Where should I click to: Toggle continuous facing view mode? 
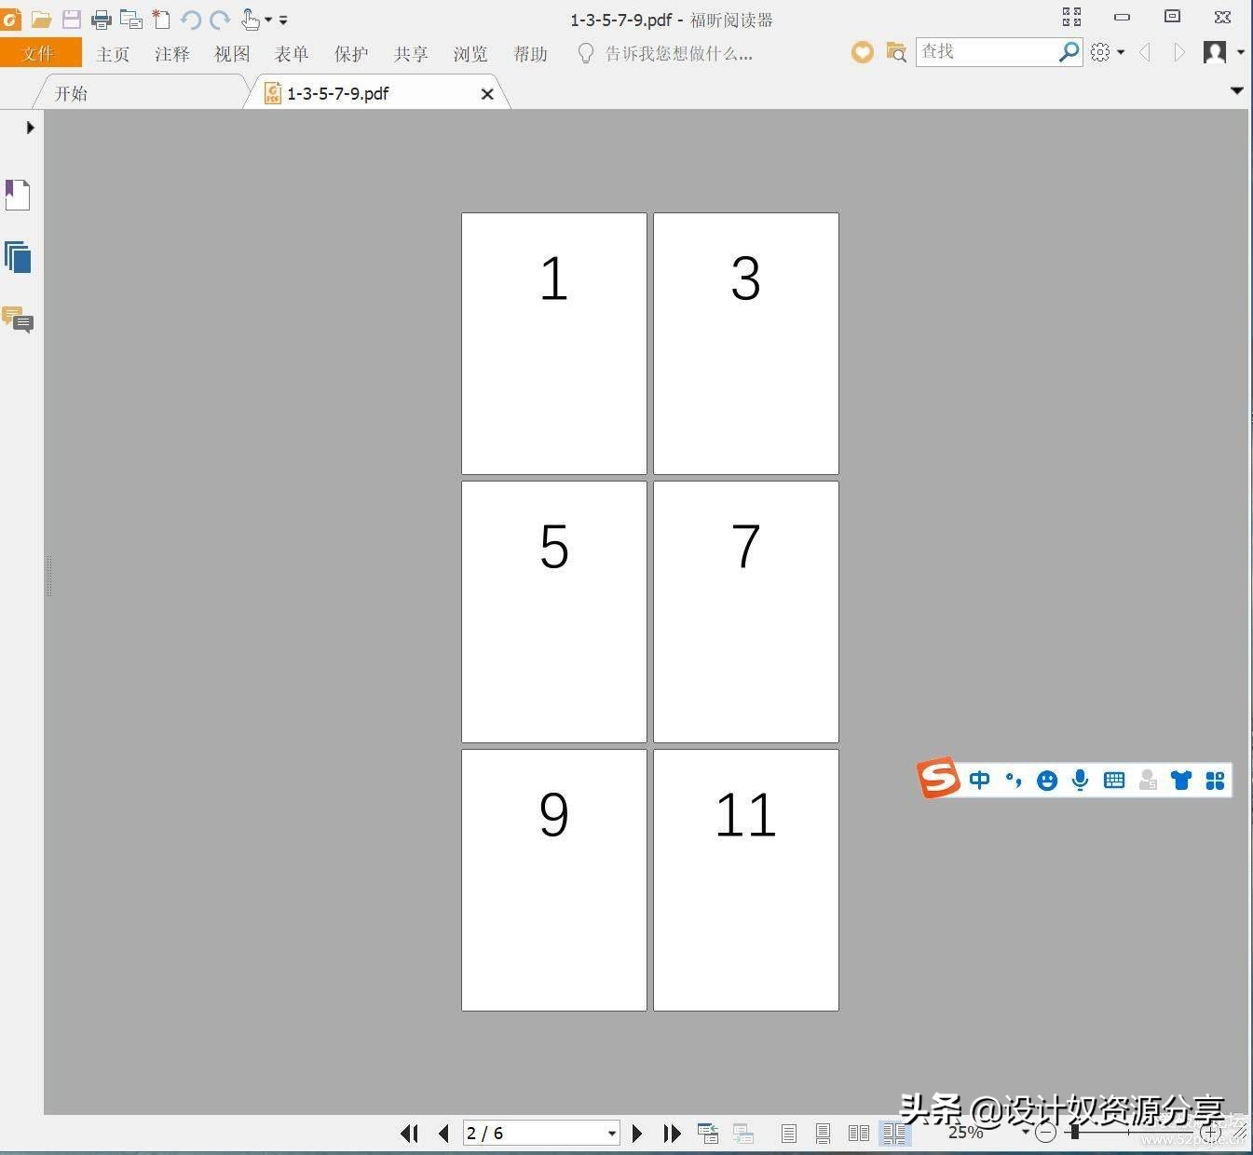tap(894, 1134)
